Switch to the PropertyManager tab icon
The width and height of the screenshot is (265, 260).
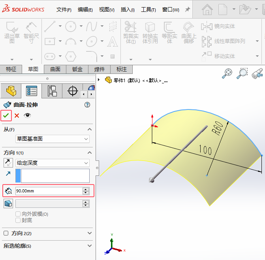coord(32,91)
